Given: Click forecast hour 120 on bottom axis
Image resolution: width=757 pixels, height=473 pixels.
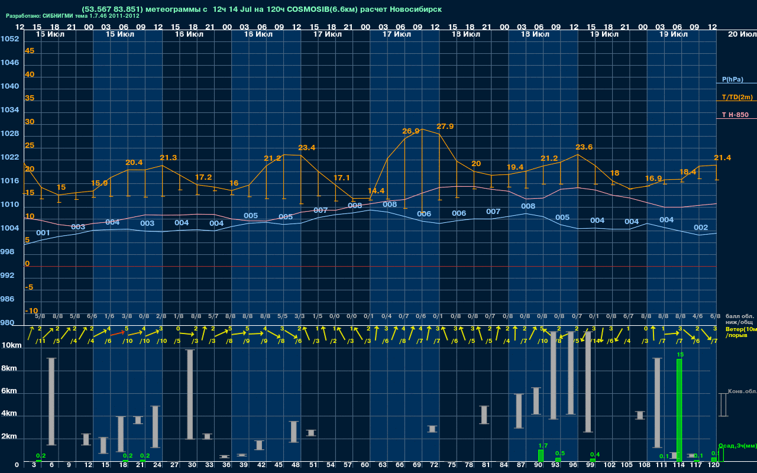Looking at the screenshot, I should pyautogui.click(x=714, y=466).
